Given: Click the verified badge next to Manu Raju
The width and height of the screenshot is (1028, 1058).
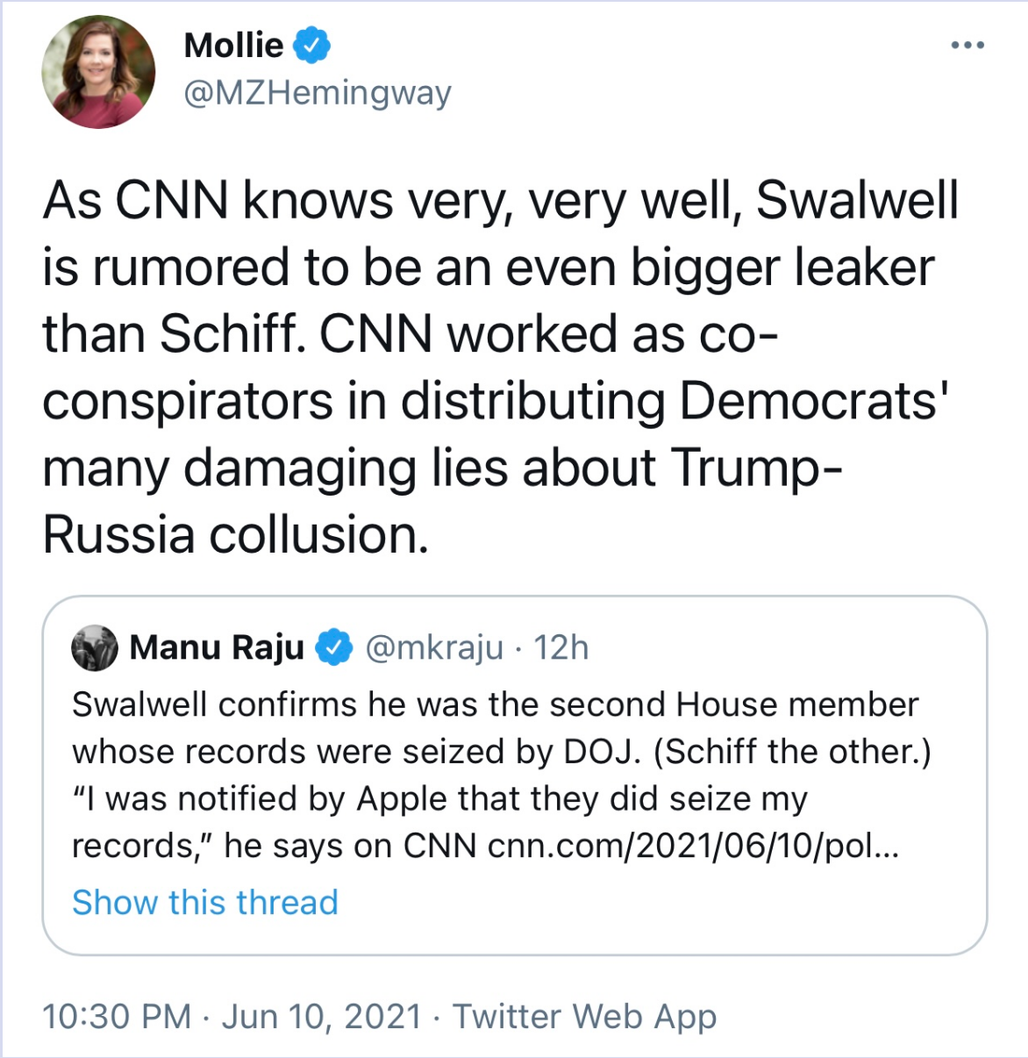Looking at the screenshot, I should tap(334, 647).
